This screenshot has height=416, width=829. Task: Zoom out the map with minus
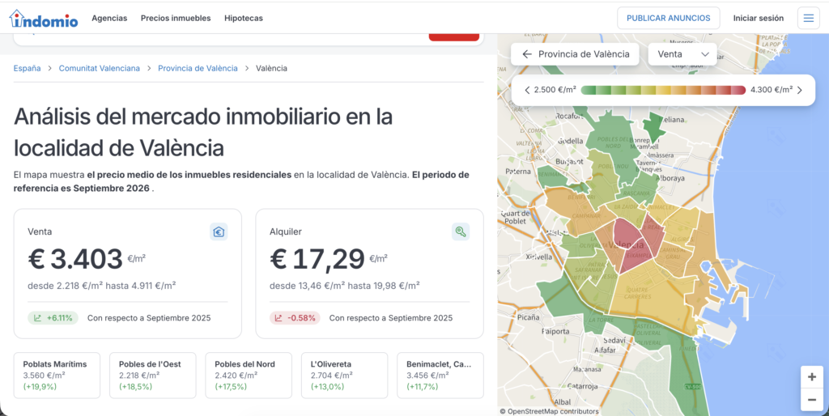coord(811,400)
